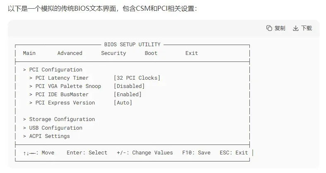Change PCI Express Version Auto value

click(123, 103)
